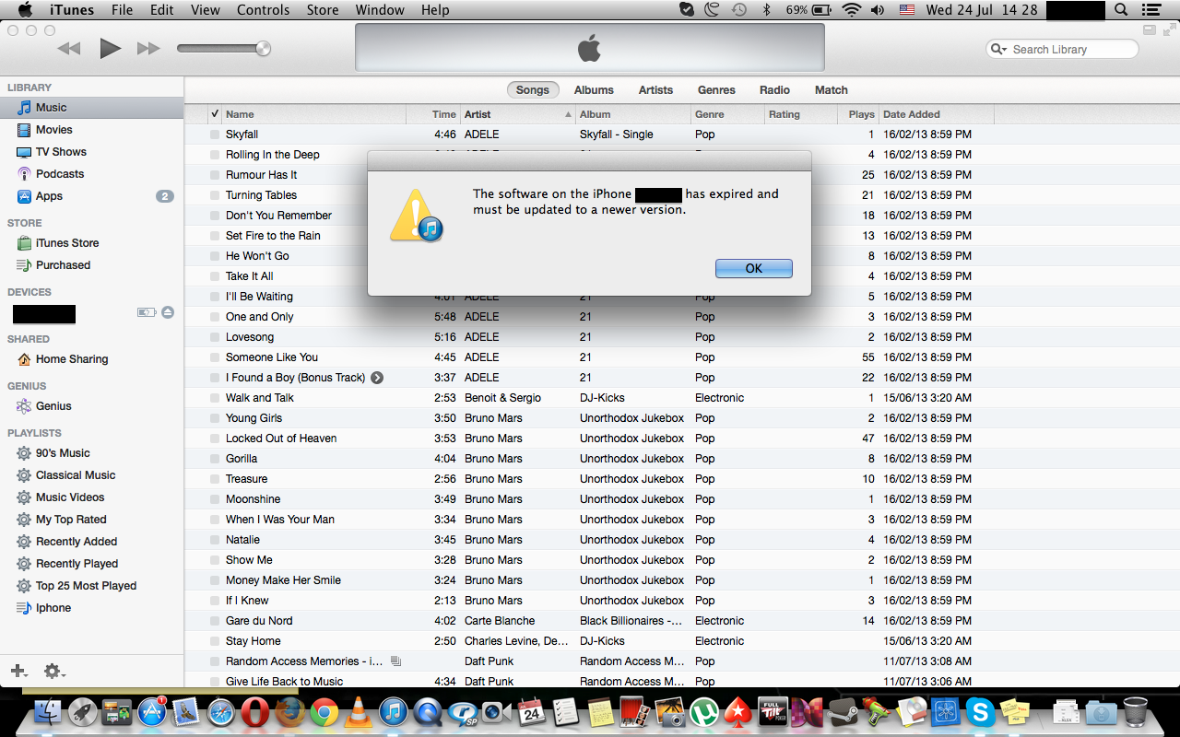Screen dimensions: 1180x737
Task: Click the Bluetooth menu bar icon
Action: pyautogui.click(x=766, y=10)
